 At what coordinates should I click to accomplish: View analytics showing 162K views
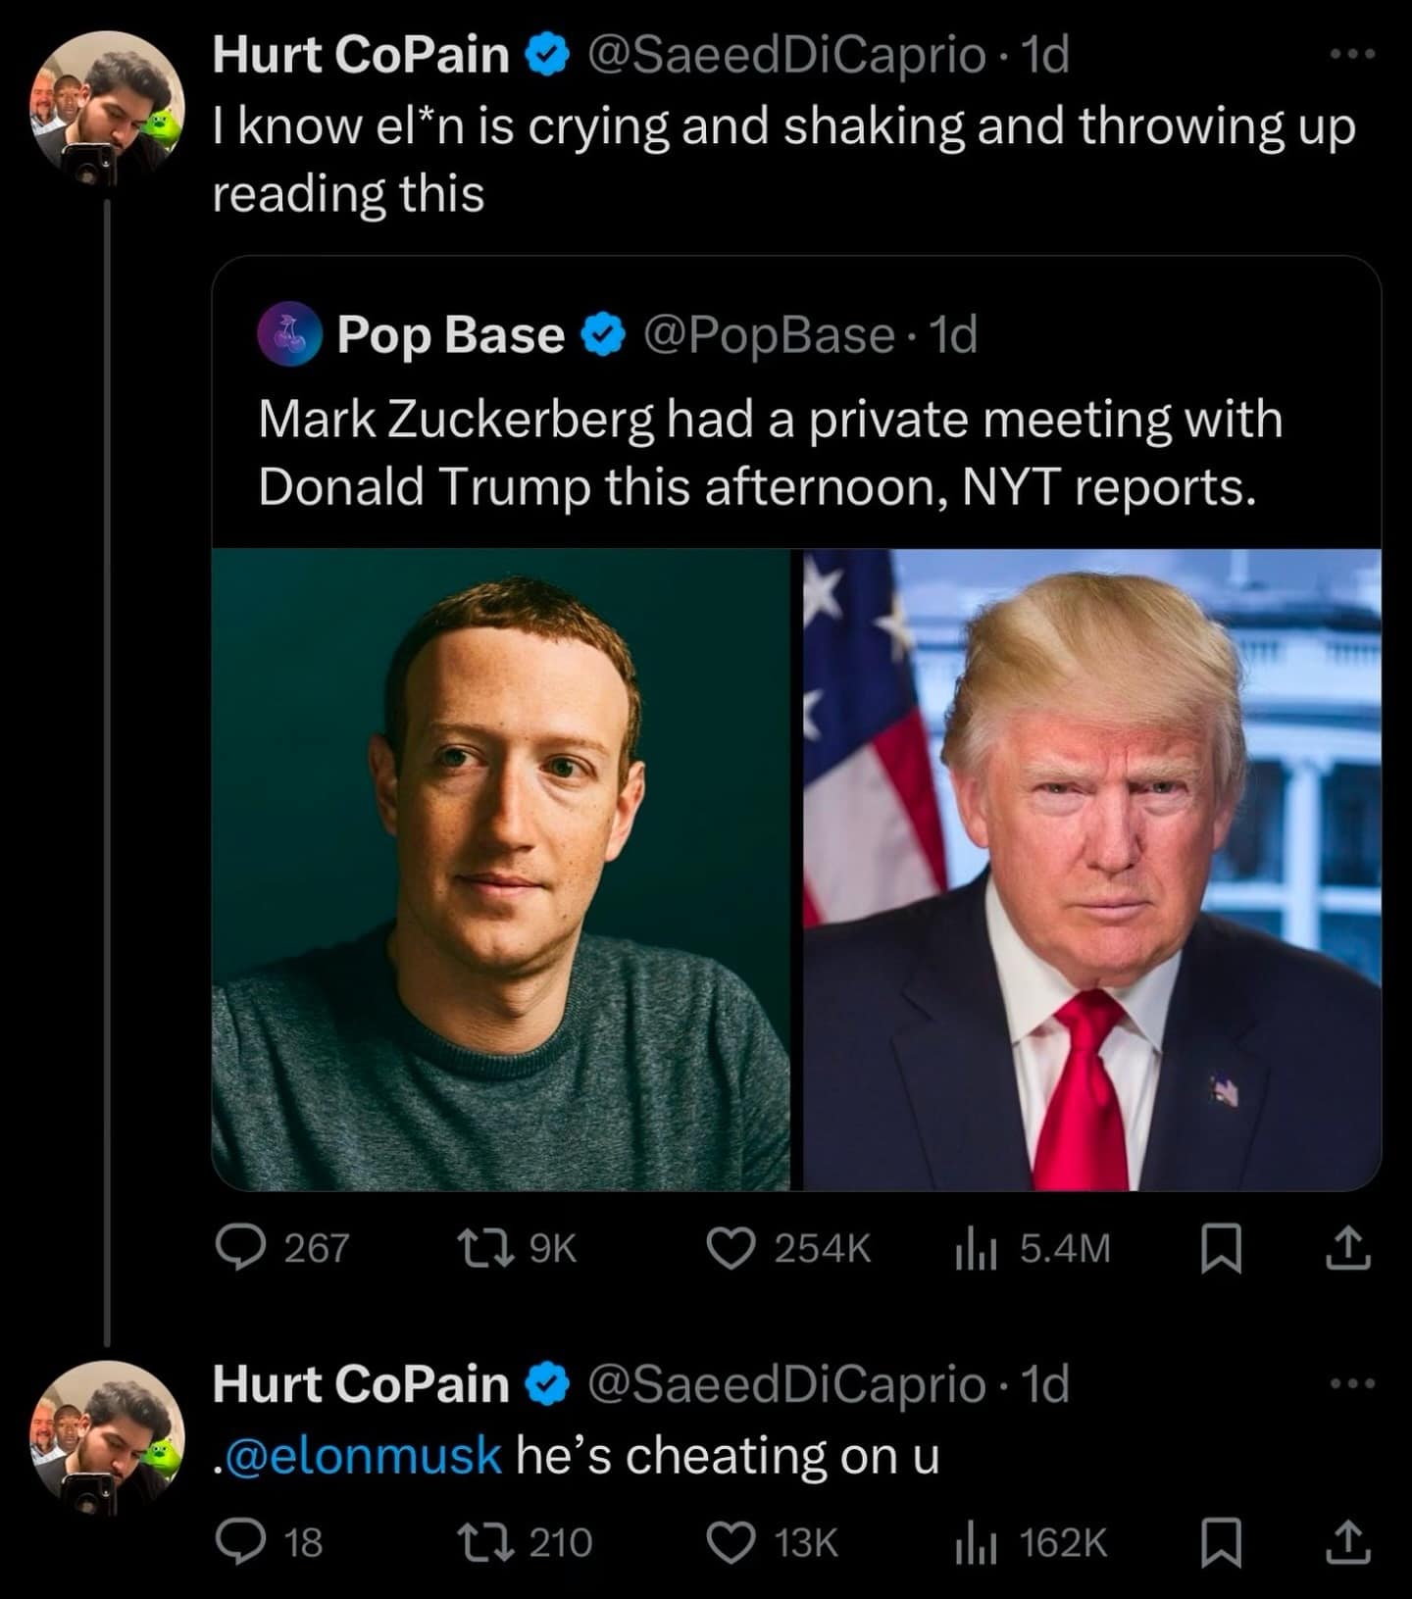976,1542
